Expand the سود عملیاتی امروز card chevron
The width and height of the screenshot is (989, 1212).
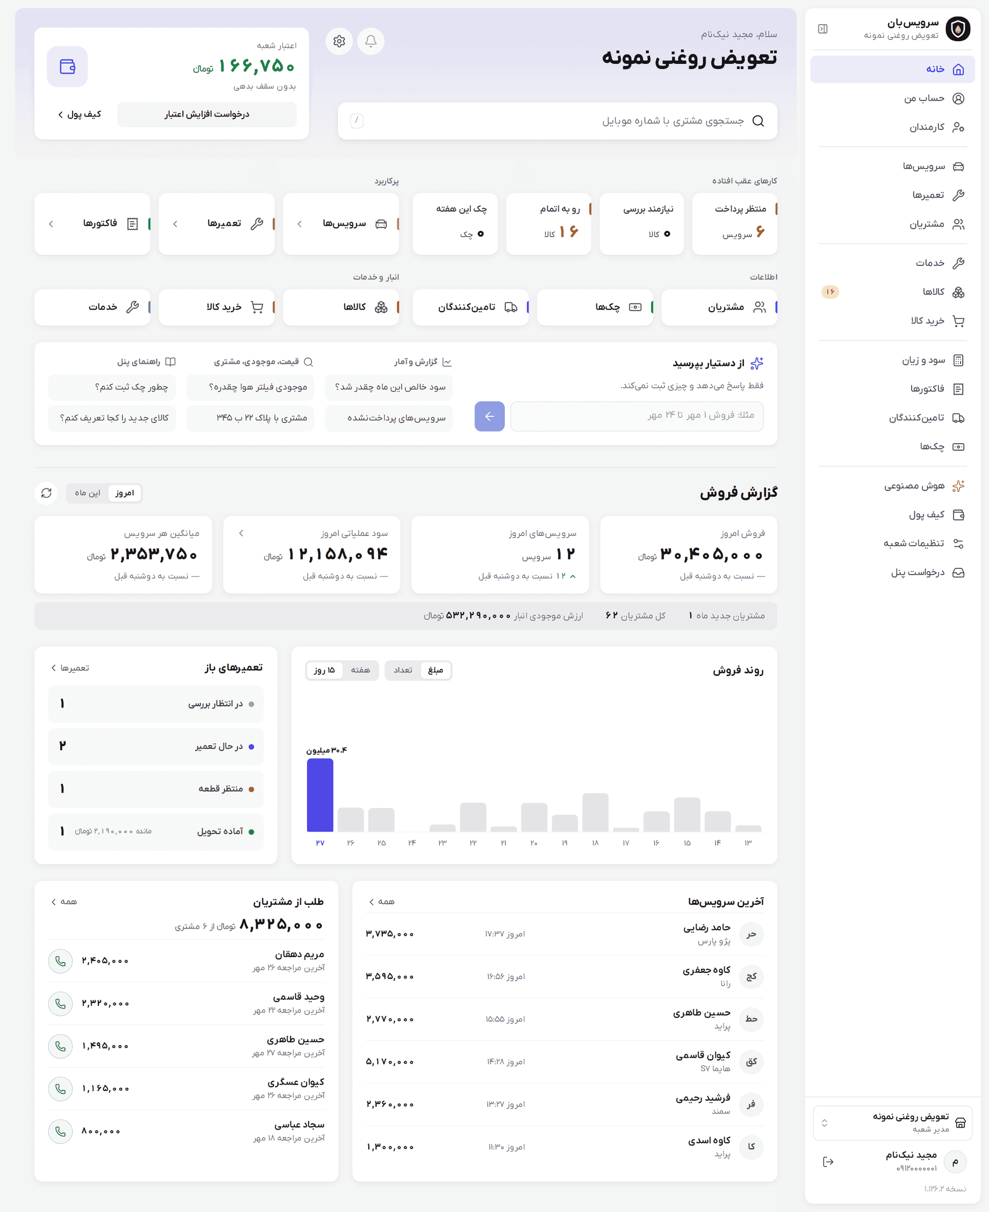(241, 533)
